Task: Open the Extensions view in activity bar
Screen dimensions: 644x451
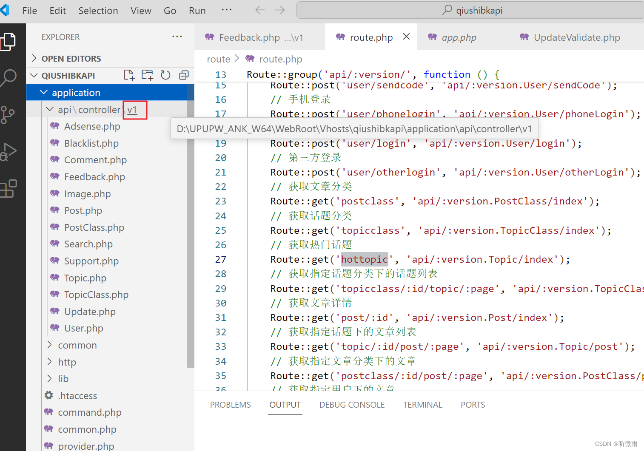Action: pyautogui.click(x=8, y=188)
